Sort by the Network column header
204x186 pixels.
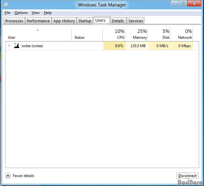tap(181, 34)
